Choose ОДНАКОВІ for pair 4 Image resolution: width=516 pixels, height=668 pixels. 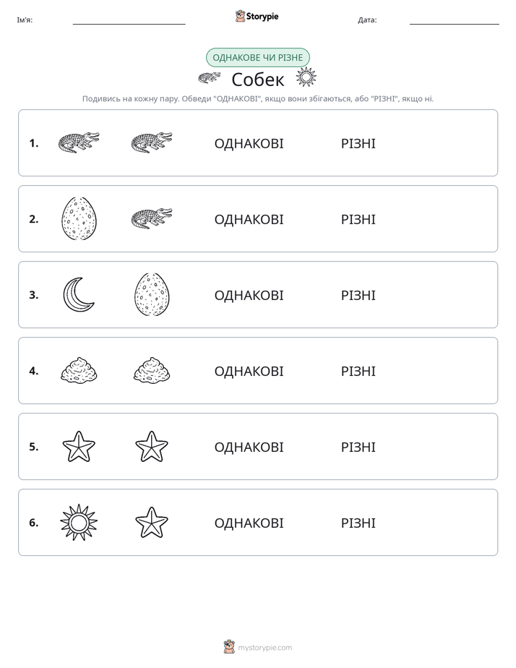point(249,371)
